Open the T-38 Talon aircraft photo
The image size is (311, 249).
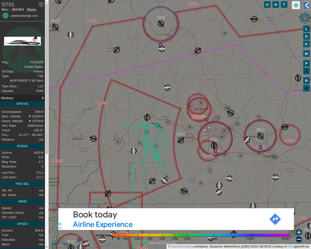click(x=22, y=41)
